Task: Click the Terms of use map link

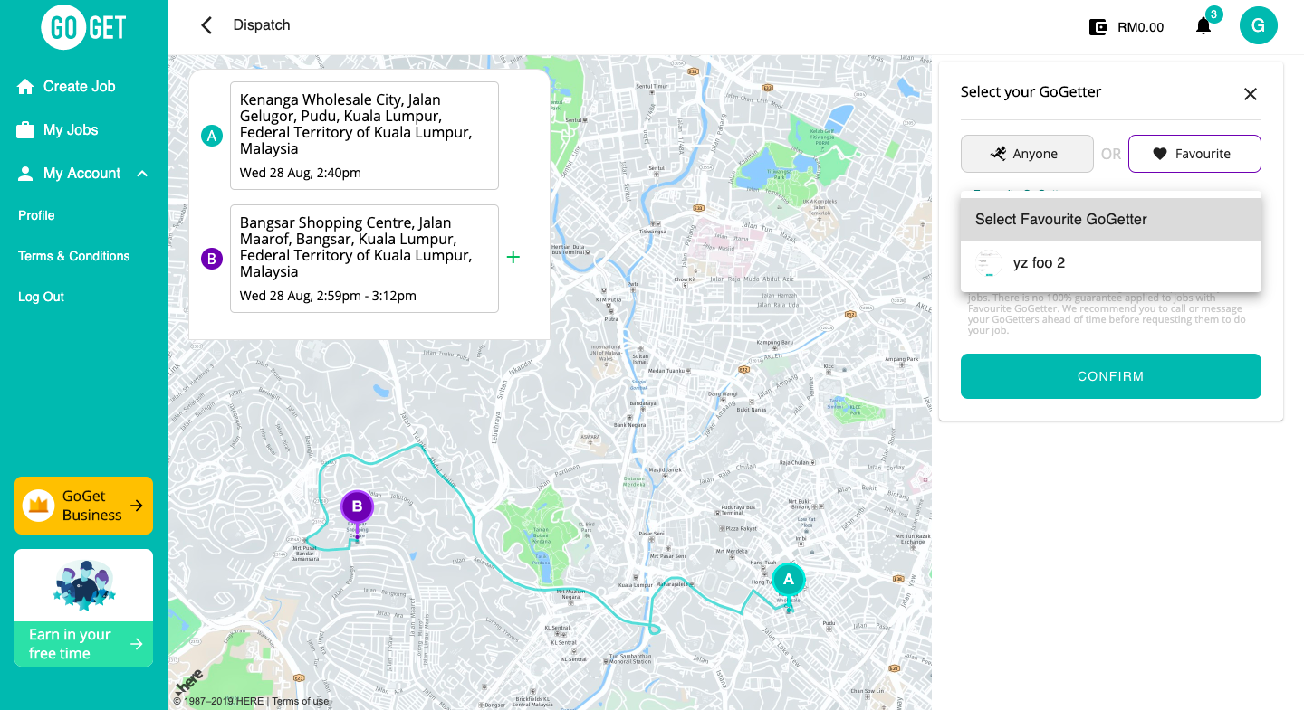Action: 301,701
